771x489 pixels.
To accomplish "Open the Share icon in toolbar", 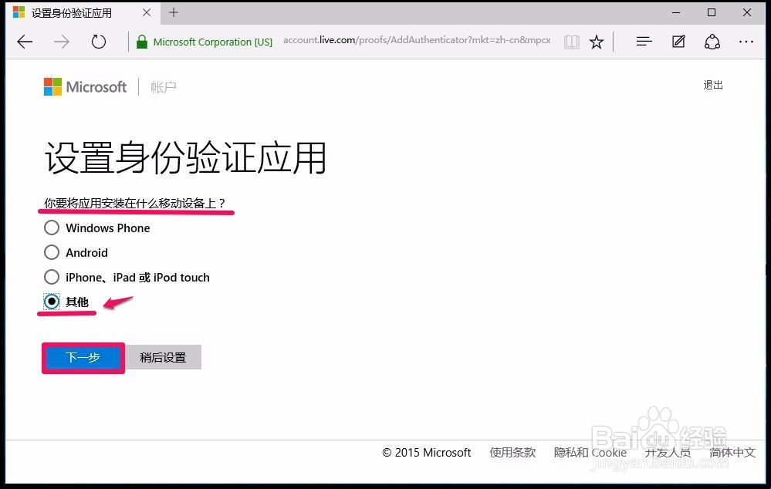I will [712, 42].
